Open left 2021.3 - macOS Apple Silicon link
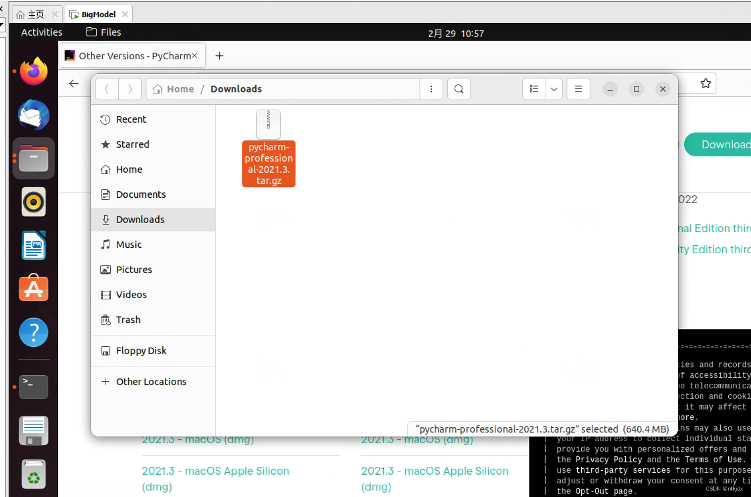Screen dimensions: 751x497 215,479
